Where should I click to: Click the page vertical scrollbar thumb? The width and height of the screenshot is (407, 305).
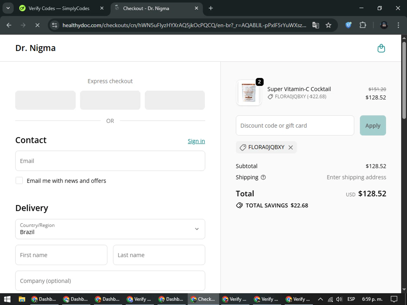pos(404,80)
